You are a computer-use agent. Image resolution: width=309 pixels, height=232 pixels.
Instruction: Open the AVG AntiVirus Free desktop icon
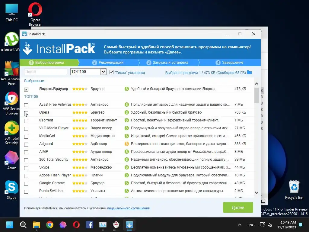pyautogui.click(x=10, y=73)
